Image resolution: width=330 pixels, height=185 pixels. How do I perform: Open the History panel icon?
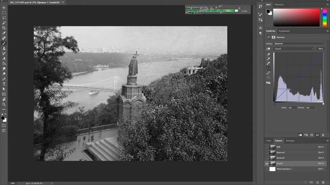point(260,7)
